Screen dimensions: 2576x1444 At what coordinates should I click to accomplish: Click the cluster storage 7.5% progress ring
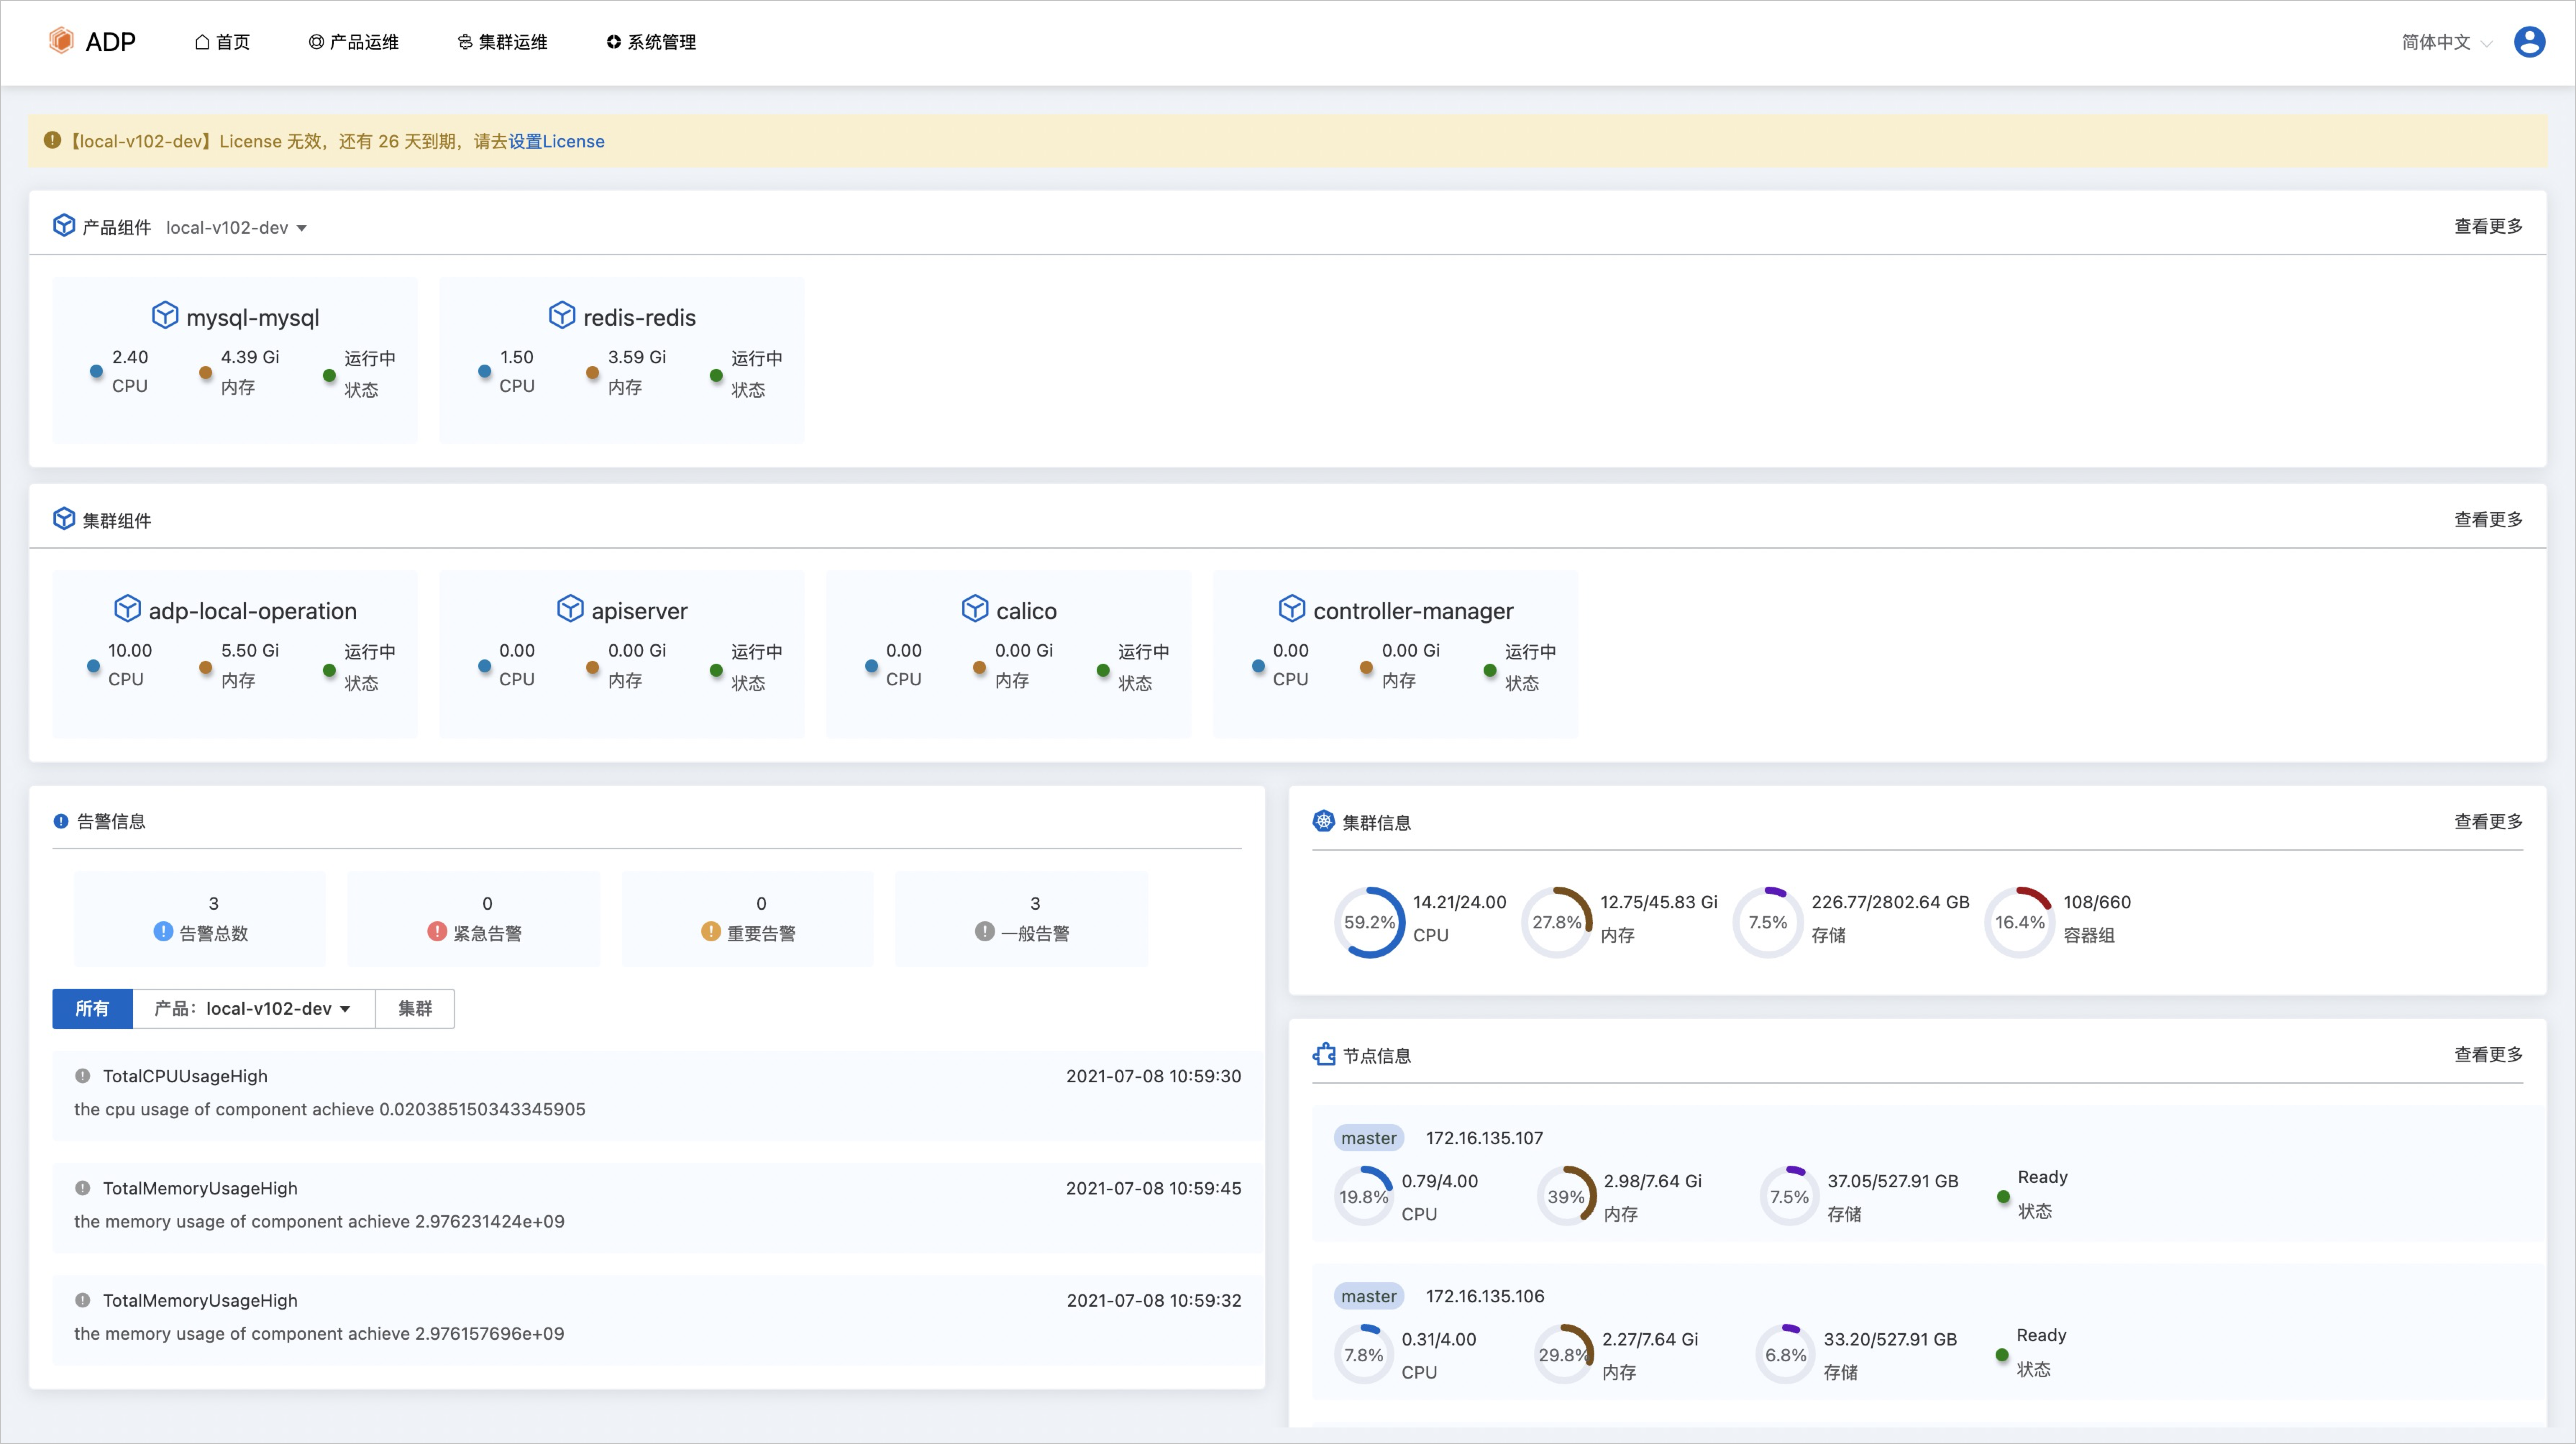(x=1768, y=922)
